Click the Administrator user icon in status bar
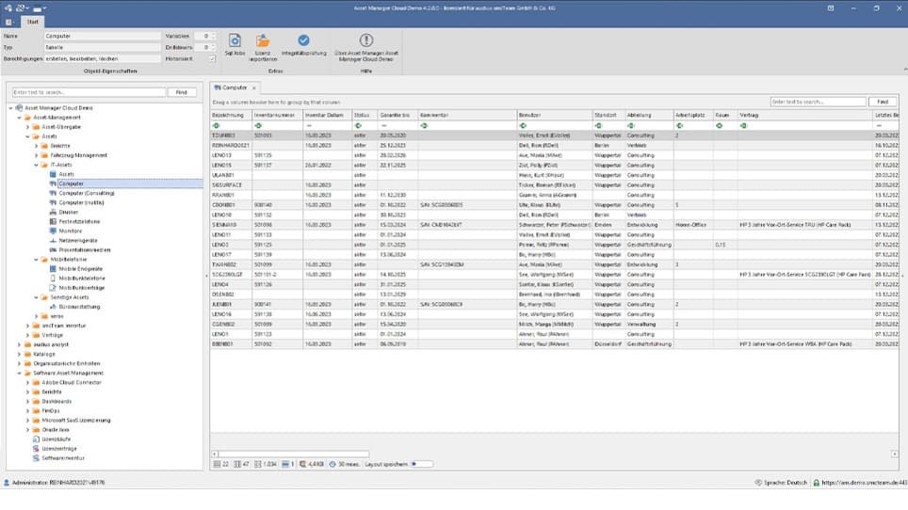Image resolution: width=908 pixels, height=510 pixels. click(x=7, y=483)
